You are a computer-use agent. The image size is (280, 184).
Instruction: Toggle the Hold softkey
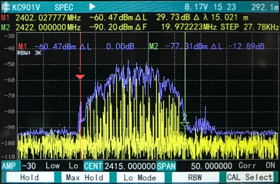pos(29,177)
